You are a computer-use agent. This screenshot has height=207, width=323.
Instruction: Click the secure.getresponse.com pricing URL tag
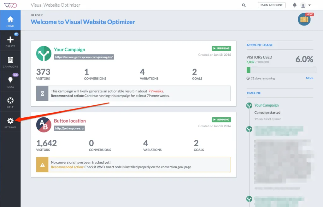[84, 57]
